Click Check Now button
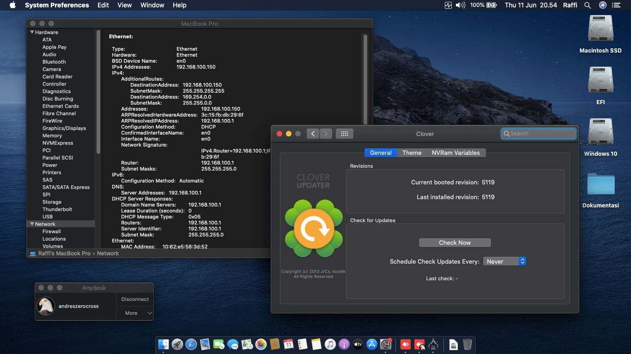Image resolution: width=631 pixels, height=354 pixels. click(455, 242)
